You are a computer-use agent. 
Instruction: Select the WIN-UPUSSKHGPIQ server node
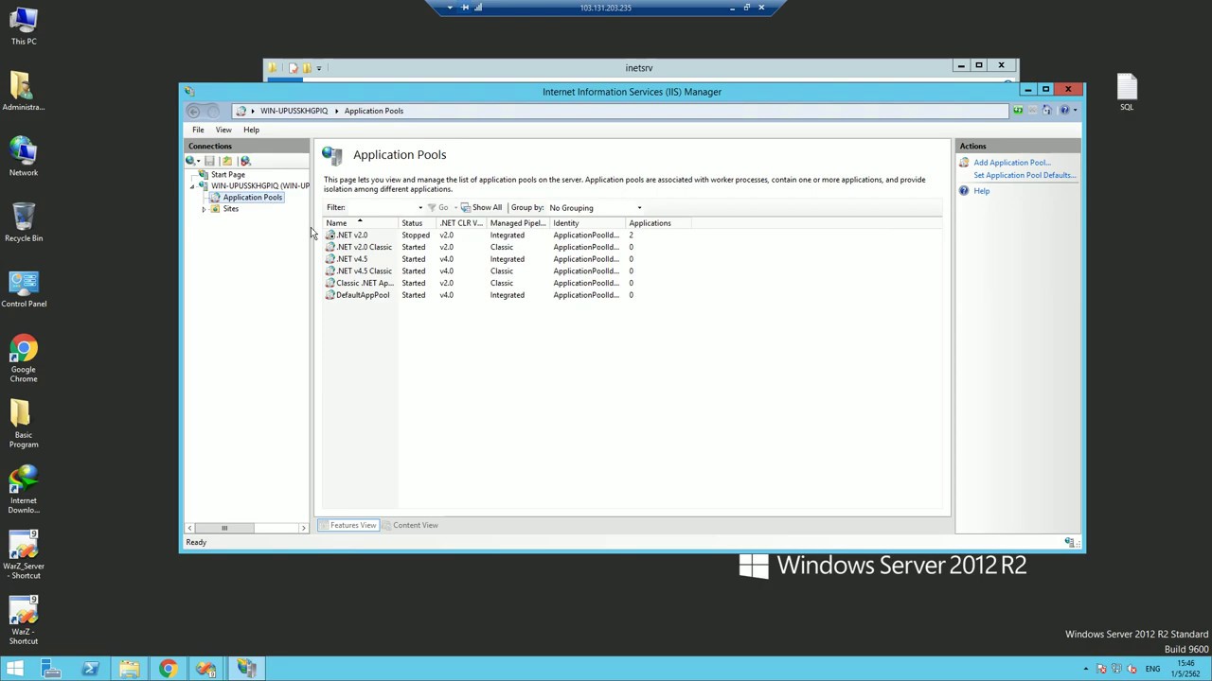point(260,186)
